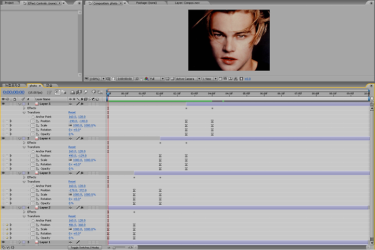Click Layer 3 Position value -178.0, 372.0
Screen dimensions: 375x250
point(78,190)
